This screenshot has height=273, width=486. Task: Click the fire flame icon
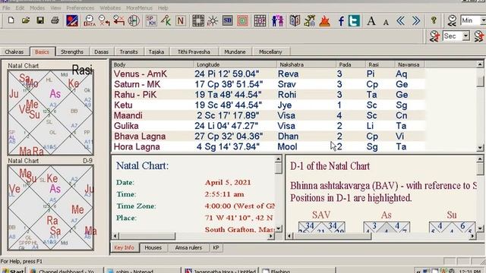pyautogui.click(x=324, y=20)
